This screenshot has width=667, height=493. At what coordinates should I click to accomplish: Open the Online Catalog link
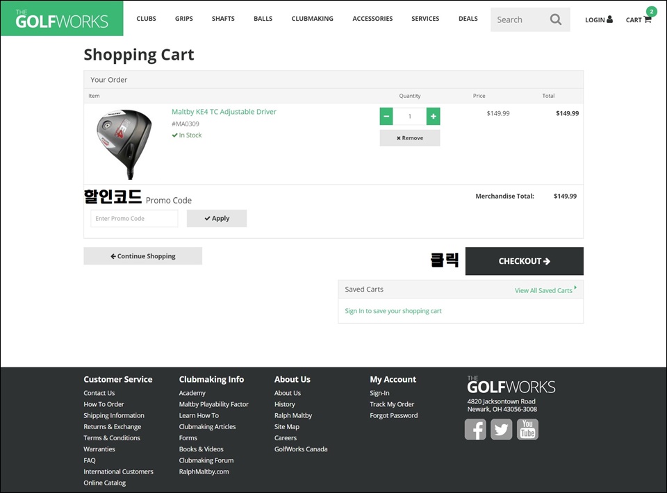coord(105,483)
